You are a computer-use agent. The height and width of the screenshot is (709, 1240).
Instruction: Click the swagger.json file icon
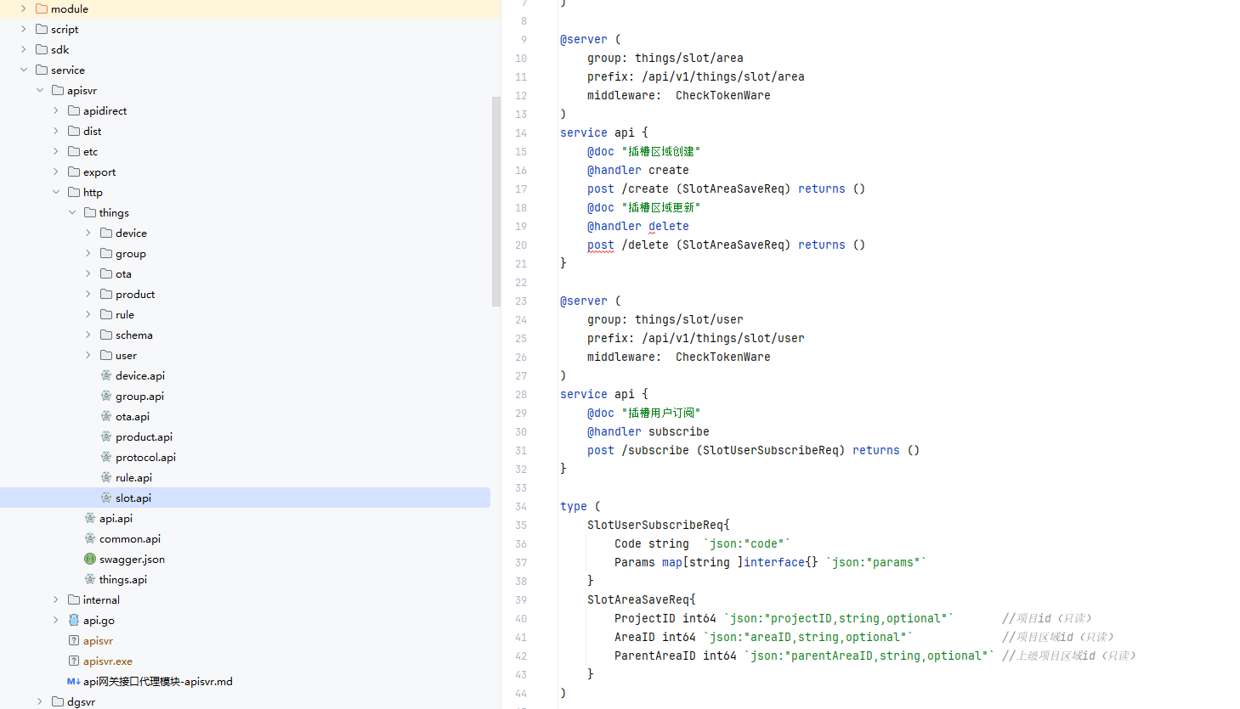click(90, 560)
